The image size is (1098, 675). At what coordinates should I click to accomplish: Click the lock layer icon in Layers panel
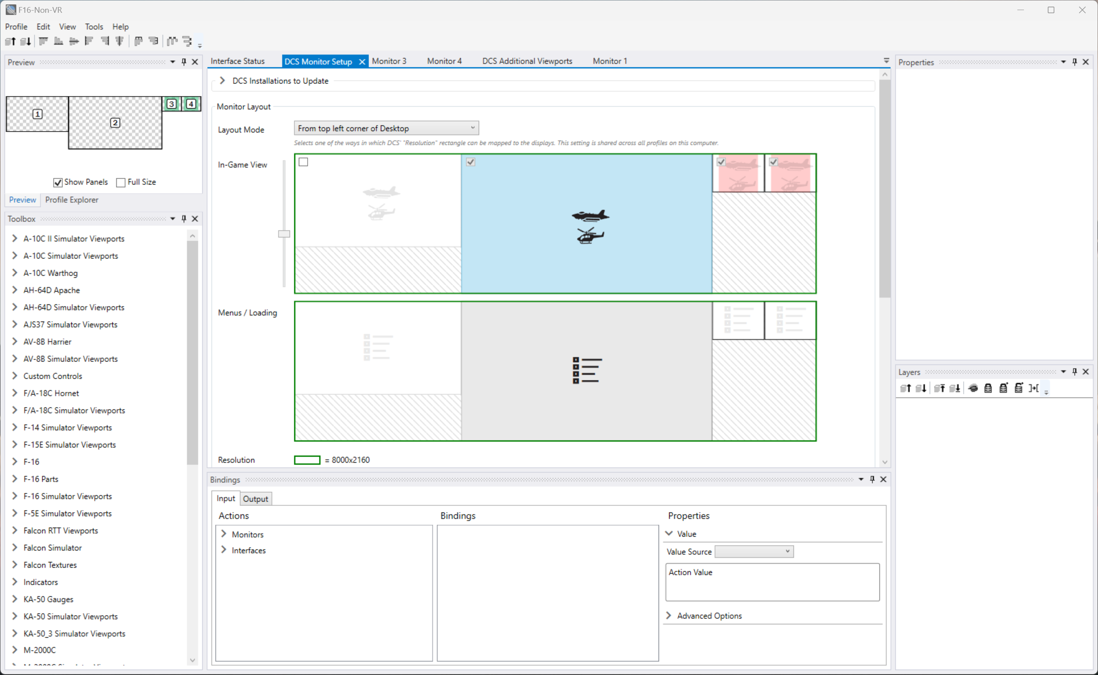(x=988, y=388)
